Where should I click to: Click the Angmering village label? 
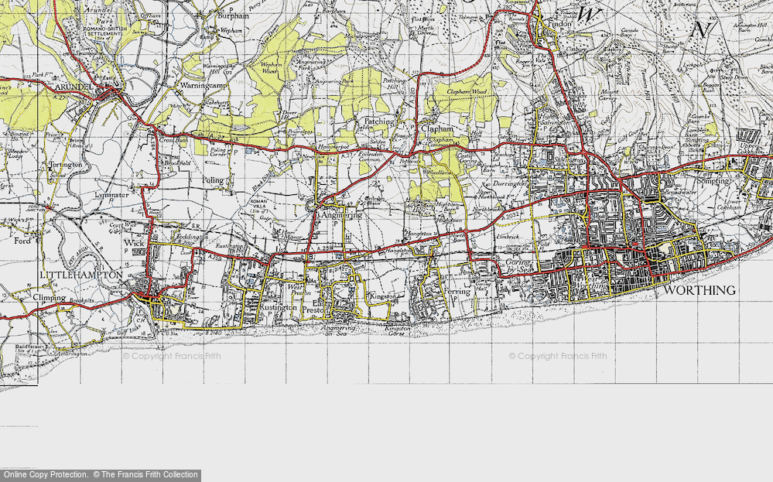click(x=342, y=215)
